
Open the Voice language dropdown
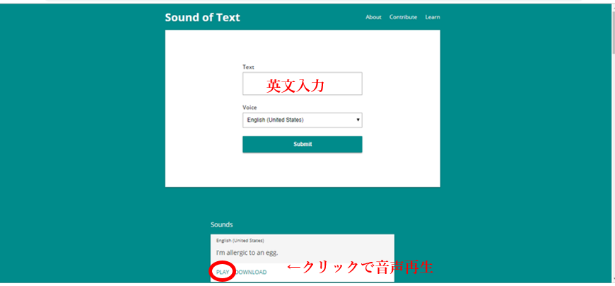tap(302, 120)
